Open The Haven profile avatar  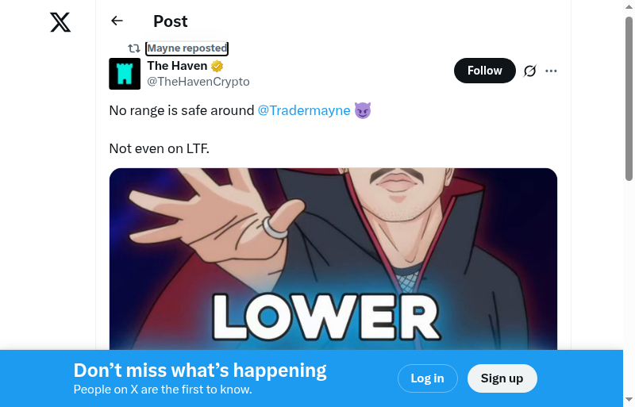point(125,74)
